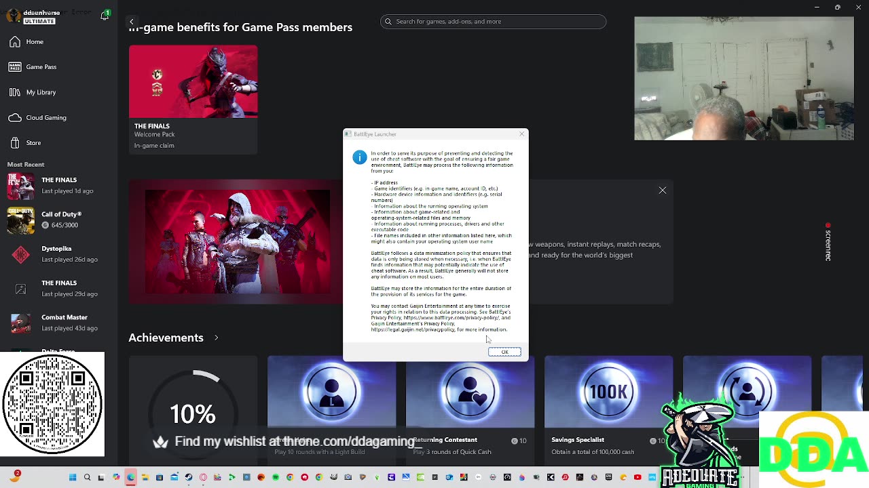This screenshot has height=488, width=869.
Task: Open the Windows Start menu
Action: [x=73, y=478]
